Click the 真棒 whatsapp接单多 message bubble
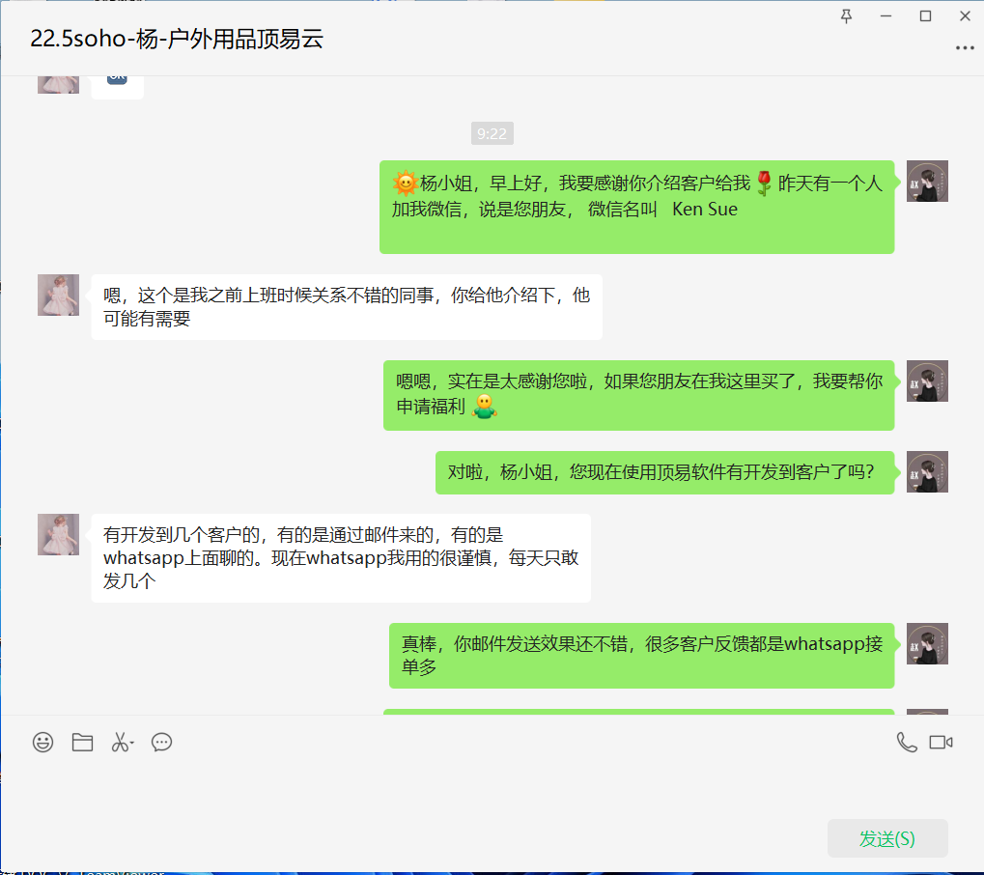The width and height of the screenshot is (984, 875). click(641, 656)
